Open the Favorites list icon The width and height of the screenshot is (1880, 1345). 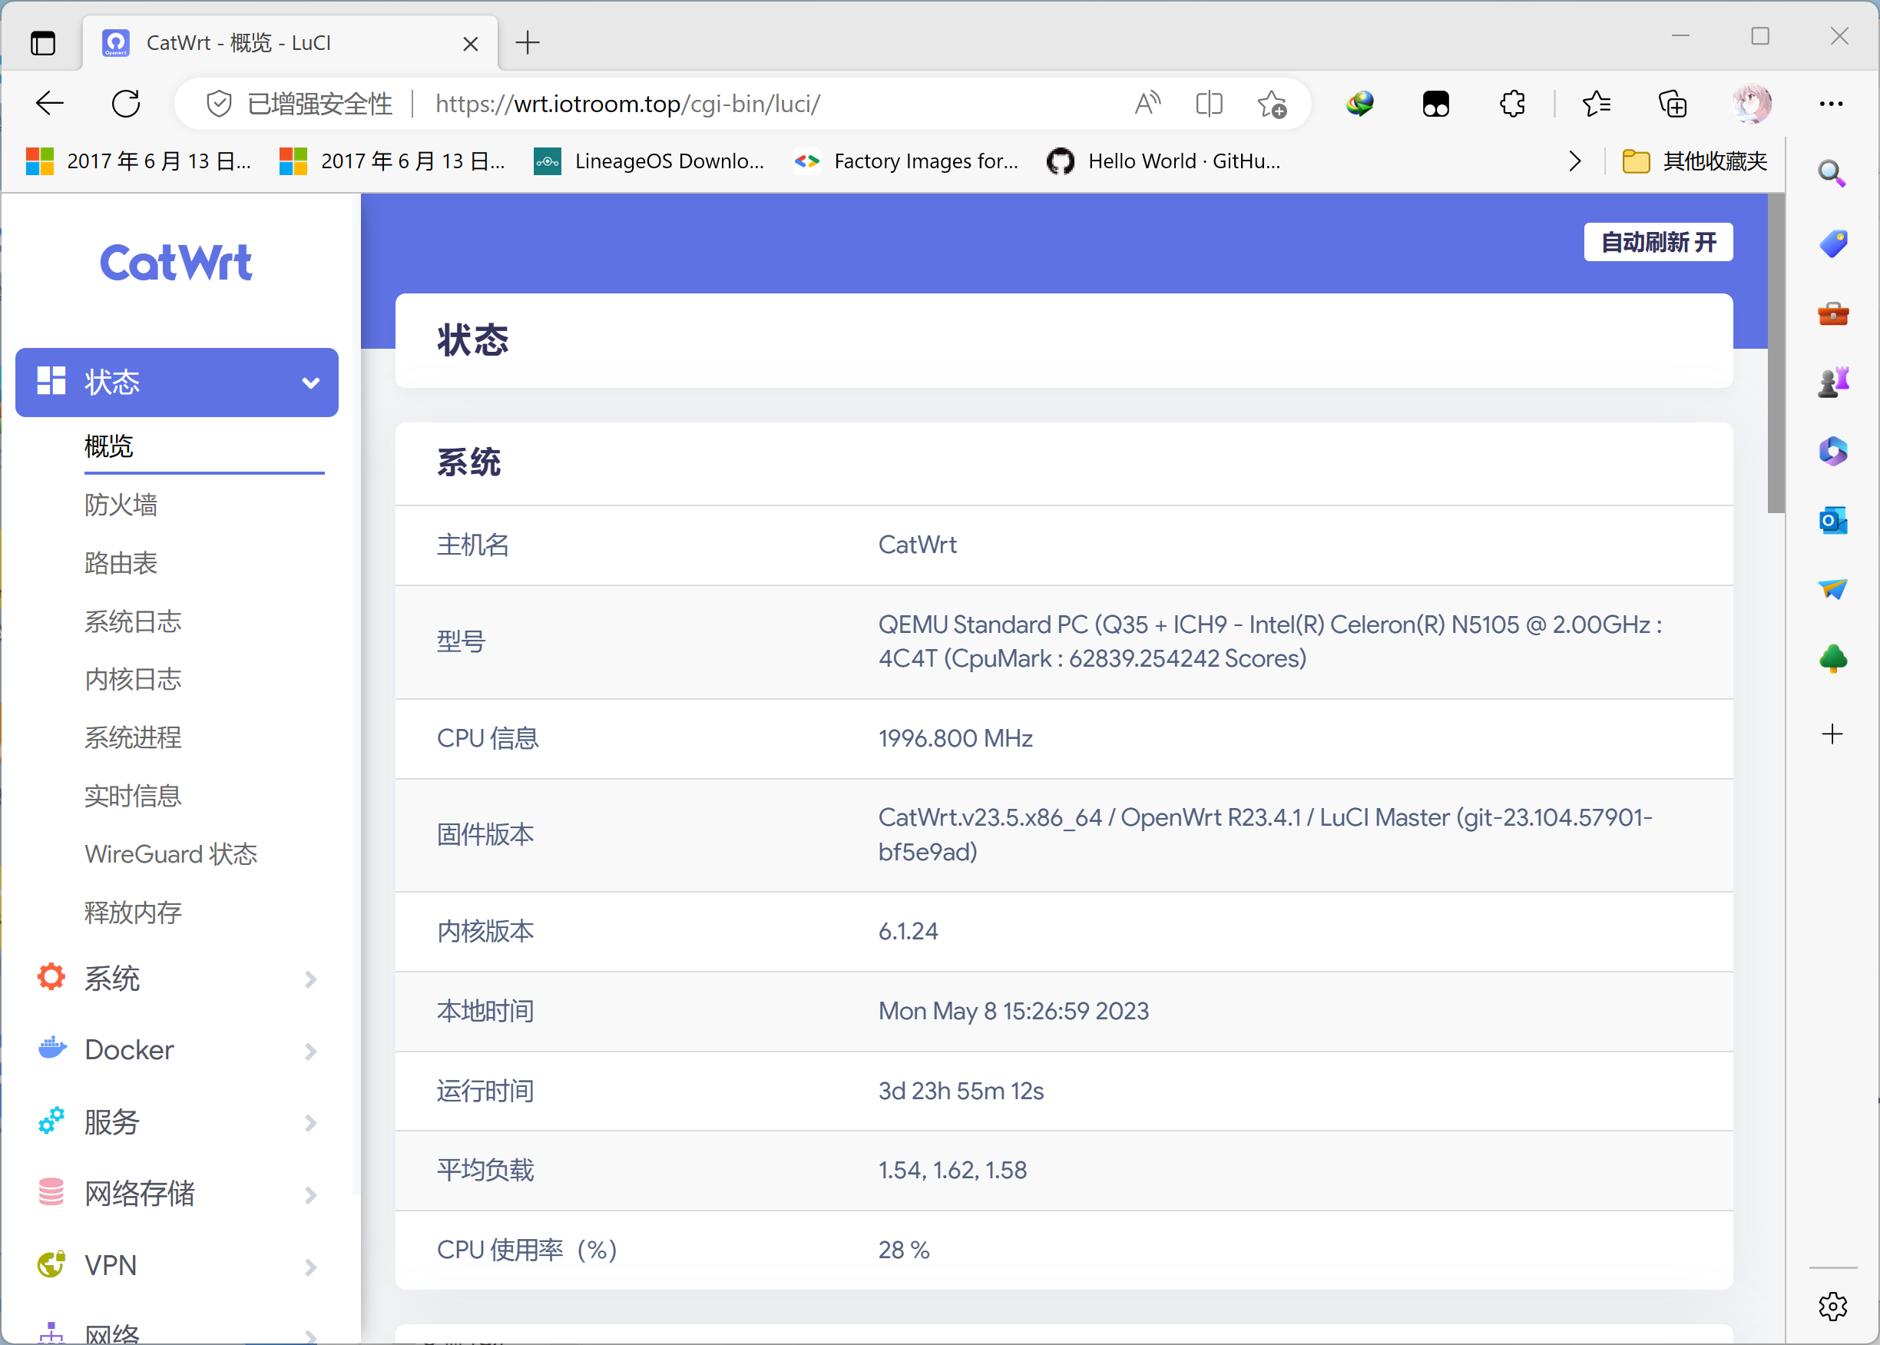tap(1596, 104)
